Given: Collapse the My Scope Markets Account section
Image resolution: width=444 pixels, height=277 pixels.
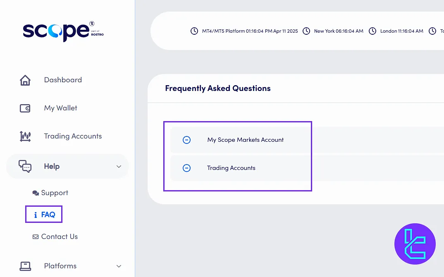Looking at the screenshot, I should point(186,140).
